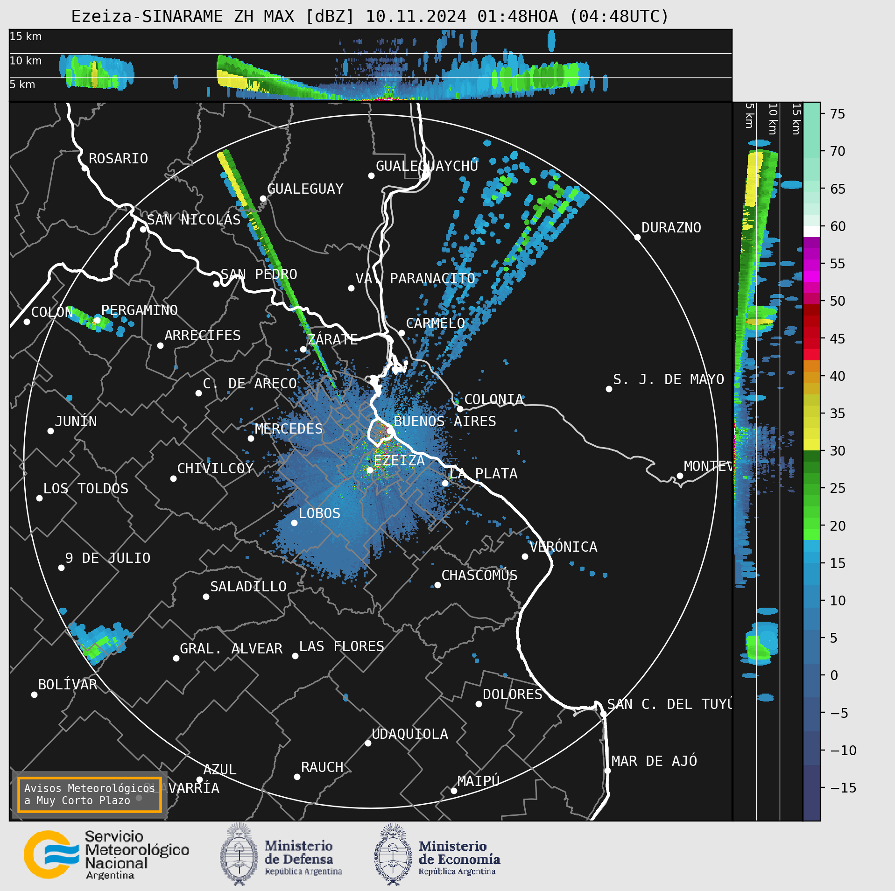Click the white dot marking Durazno
This screenshot has height=891, width=895.
pos(637,238)
